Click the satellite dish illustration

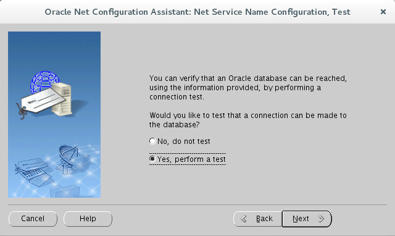click(x=69, y=158)
